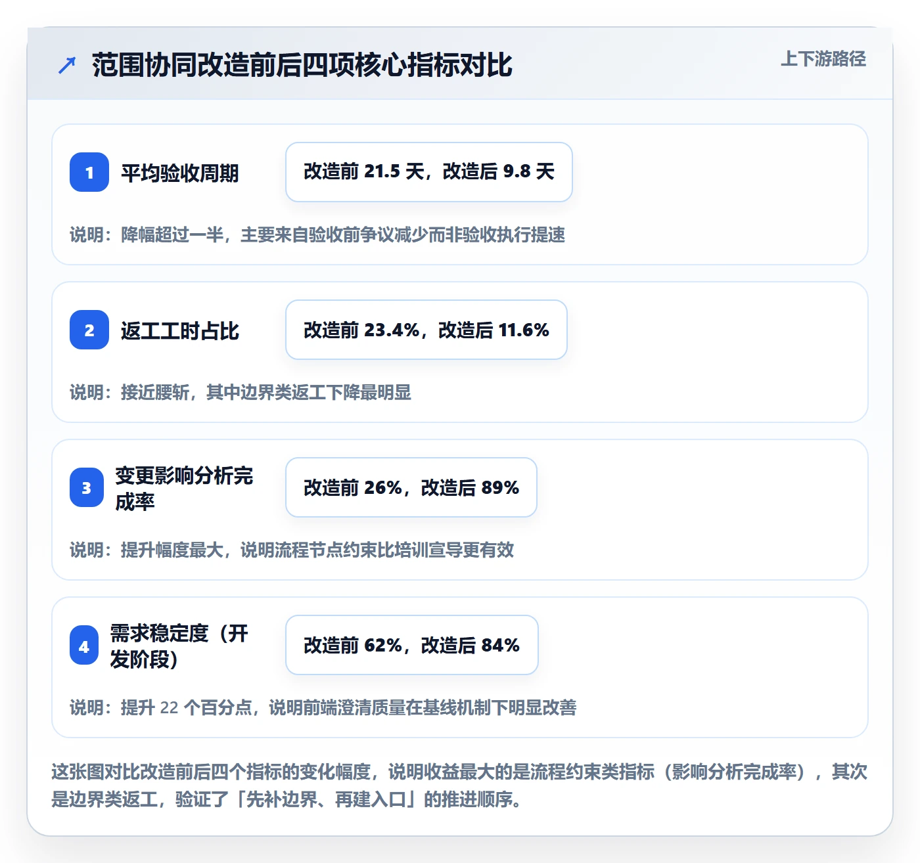Click the note 降幅超过一半，主要来自验收前争议减少
The image size is (920, 863).
point(317,234)
